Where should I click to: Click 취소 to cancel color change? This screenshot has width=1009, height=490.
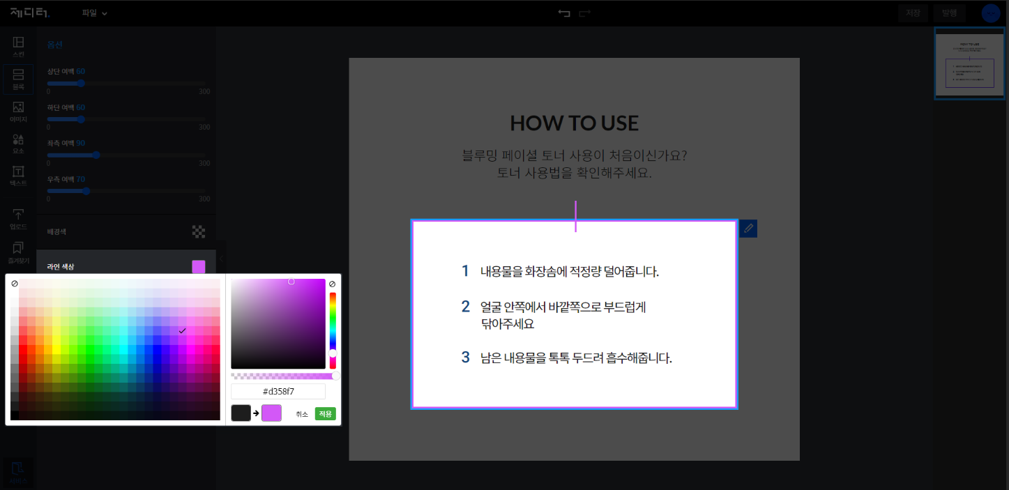(302, 413)
